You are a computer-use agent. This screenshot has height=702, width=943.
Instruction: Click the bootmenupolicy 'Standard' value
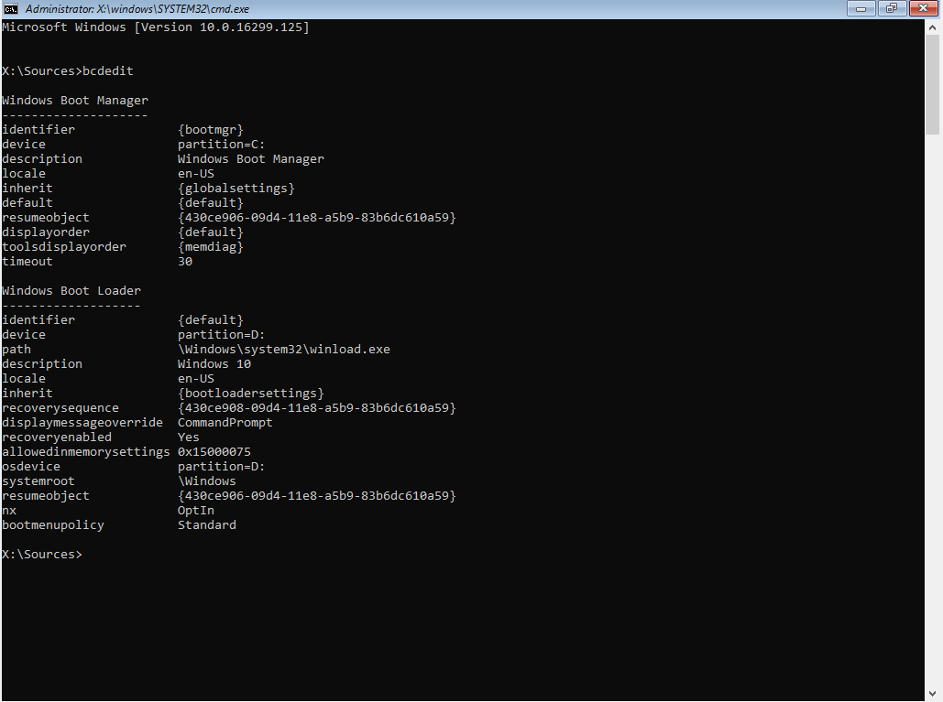207,524
